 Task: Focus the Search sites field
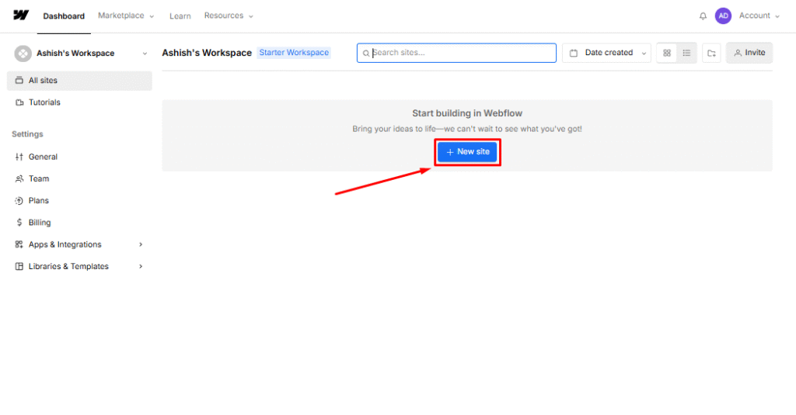(456, 53)
